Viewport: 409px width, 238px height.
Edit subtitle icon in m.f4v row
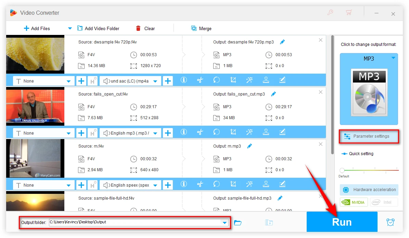coord(282,184)
